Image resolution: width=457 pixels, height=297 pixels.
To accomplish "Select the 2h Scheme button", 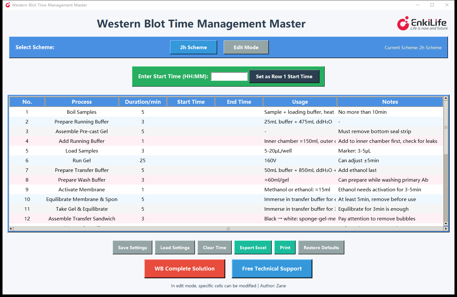I will [x=193, y=47].
